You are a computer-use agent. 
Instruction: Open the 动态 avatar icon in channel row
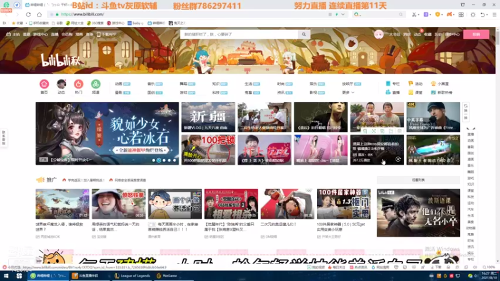click(x=61, y=84)
